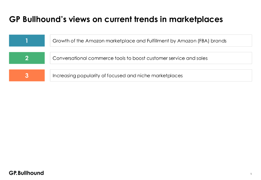Click the word "sales" ending the second trend
The height and width of the screenshot is (180, 261).
202,58
